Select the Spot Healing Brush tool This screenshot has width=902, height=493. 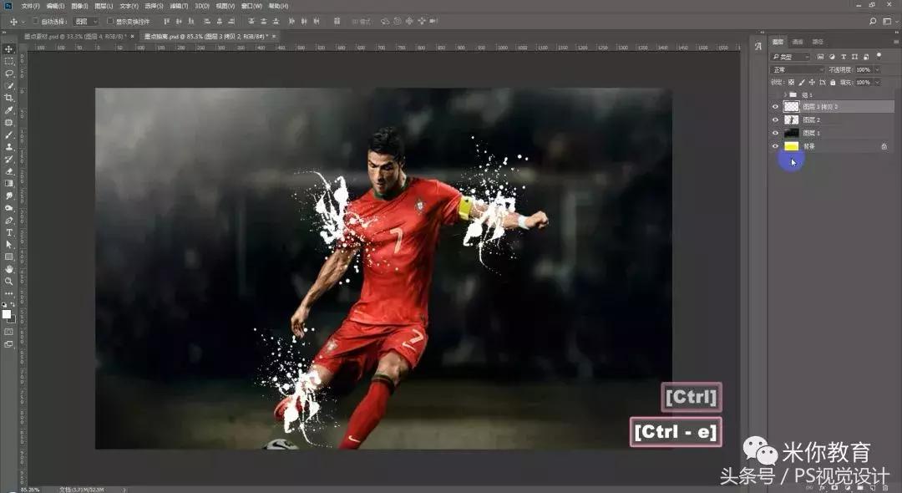point(8,123)
